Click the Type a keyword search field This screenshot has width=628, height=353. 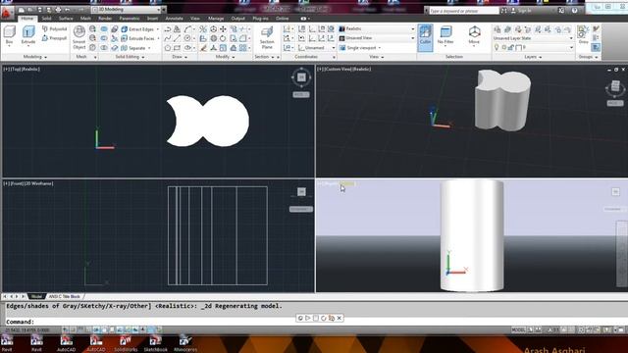(463, 11)
